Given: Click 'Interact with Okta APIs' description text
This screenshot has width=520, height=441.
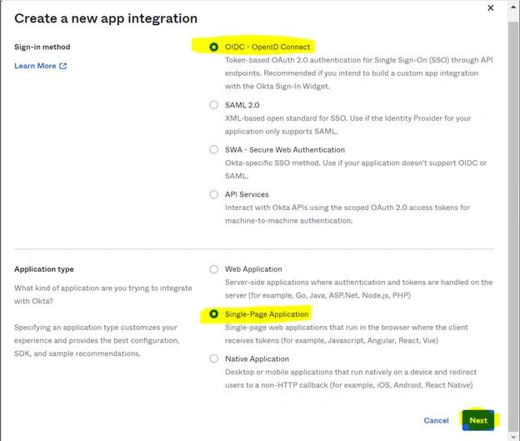Looking at the screenshot, I should tap(347, 214).
